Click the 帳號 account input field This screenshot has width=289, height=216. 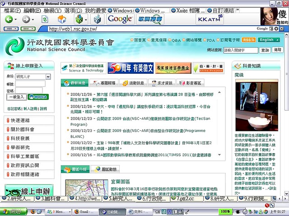(30, 84)
